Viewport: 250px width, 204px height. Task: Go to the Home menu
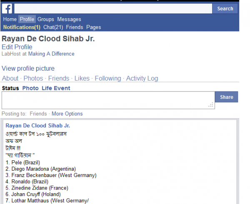(10, 19)
